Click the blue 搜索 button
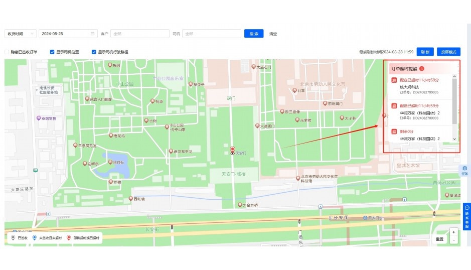 [x=254, y=34]
